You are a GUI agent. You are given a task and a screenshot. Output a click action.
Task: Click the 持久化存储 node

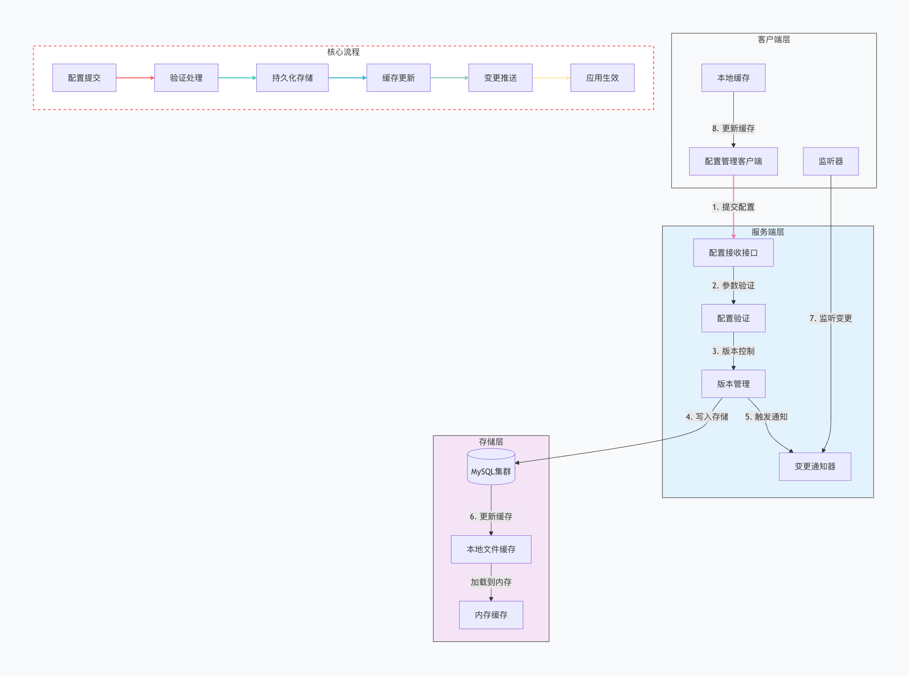[292, 78]
